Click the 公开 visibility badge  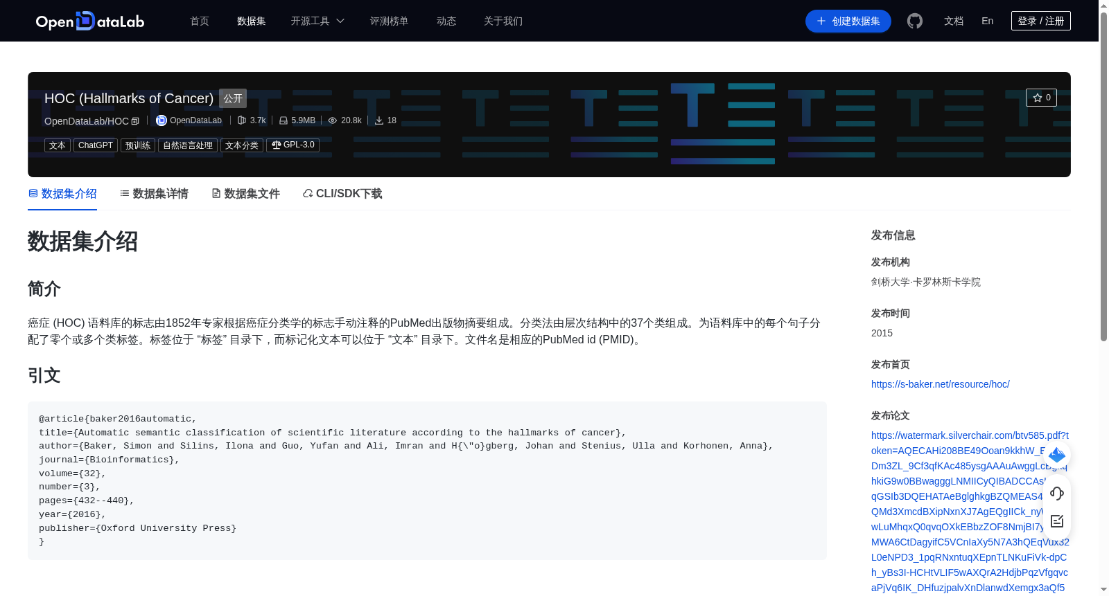pos(233,98)
